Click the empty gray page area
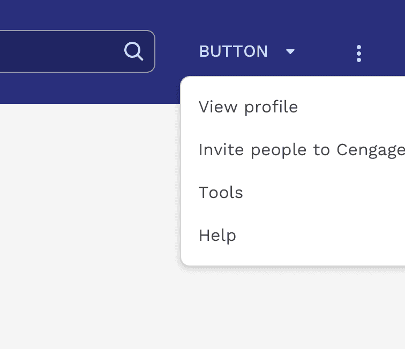Image resolution: width=405 pixels, height=349 pixels. (x=86, y=225)
